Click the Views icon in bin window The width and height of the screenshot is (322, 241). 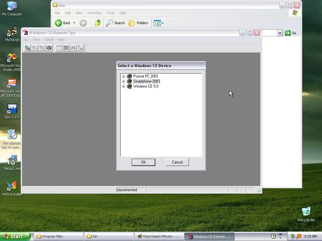pyautogui.click(x=157, y=23)
